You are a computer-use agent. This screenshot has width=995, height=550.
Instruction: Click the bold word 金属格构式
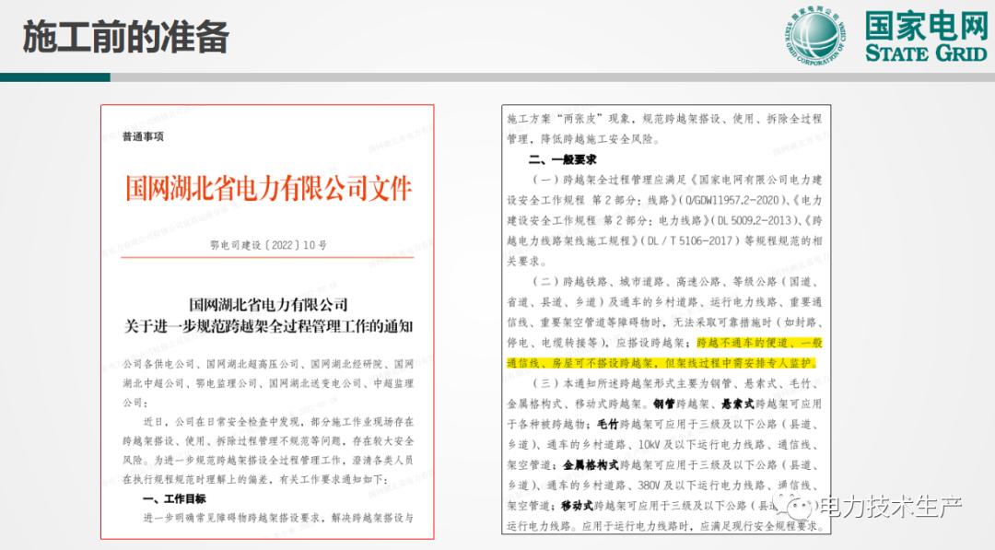coord(591,465)
